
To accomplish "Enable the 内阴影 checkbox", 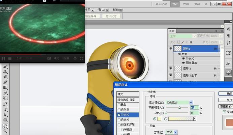I will coord(119,110).
